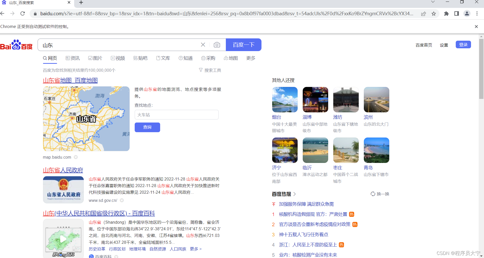Switch to the 知道 tab
484x258 pixels.
pos(186,58)
